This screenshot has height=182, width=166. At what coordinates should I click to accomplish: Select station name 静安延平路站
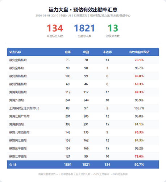tap(18, 148)
